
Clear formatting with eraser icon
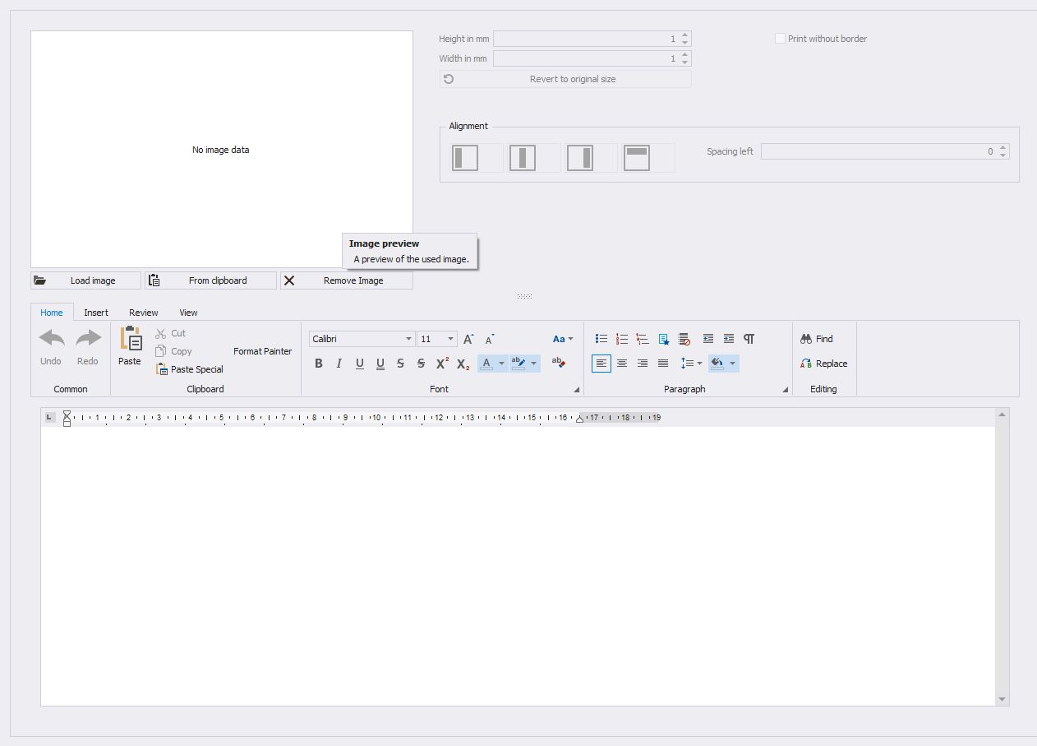pyautogui.click(x=558, y=363)
